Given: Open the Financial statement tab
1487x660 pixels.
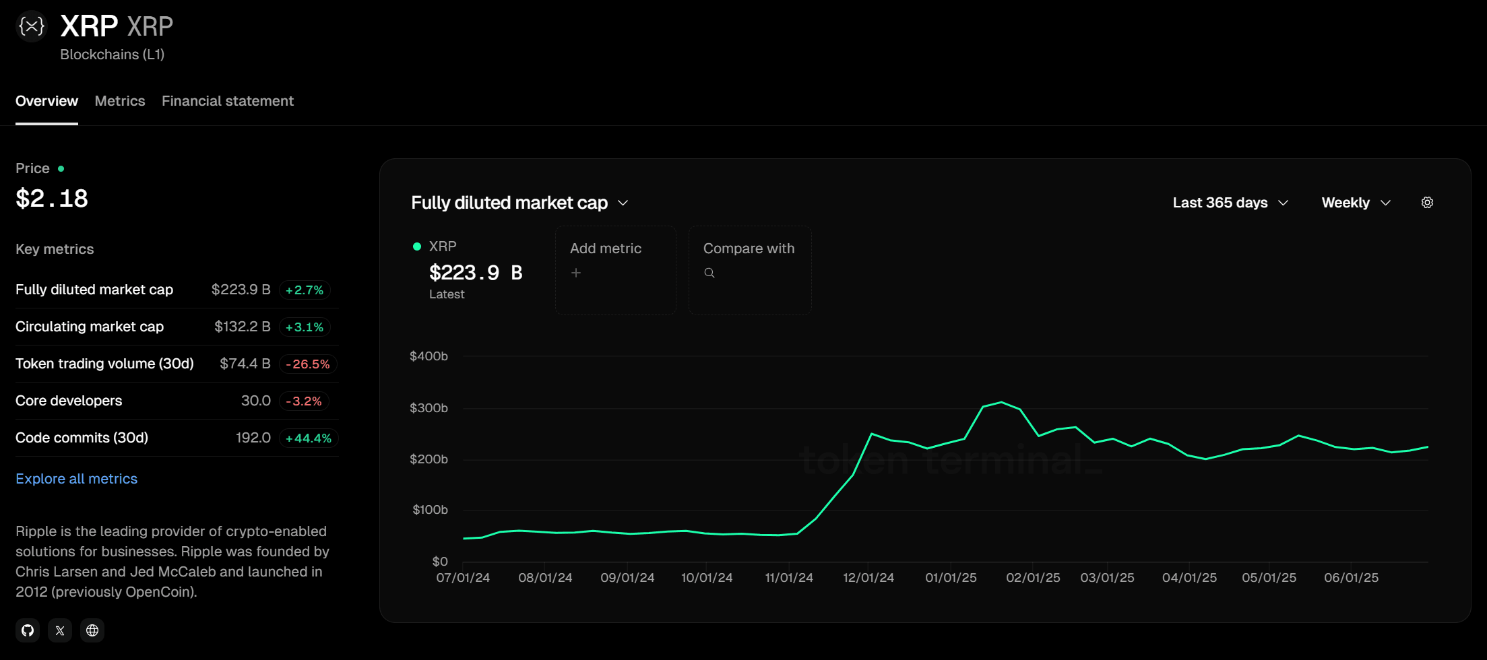Looking at the screenshot, I should 228,101.
